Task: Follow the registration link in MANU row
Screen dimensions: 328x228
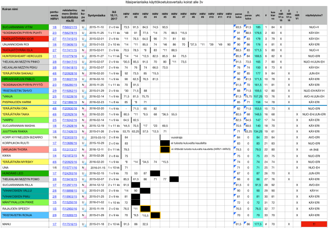Action: click(x=69, y=224)
